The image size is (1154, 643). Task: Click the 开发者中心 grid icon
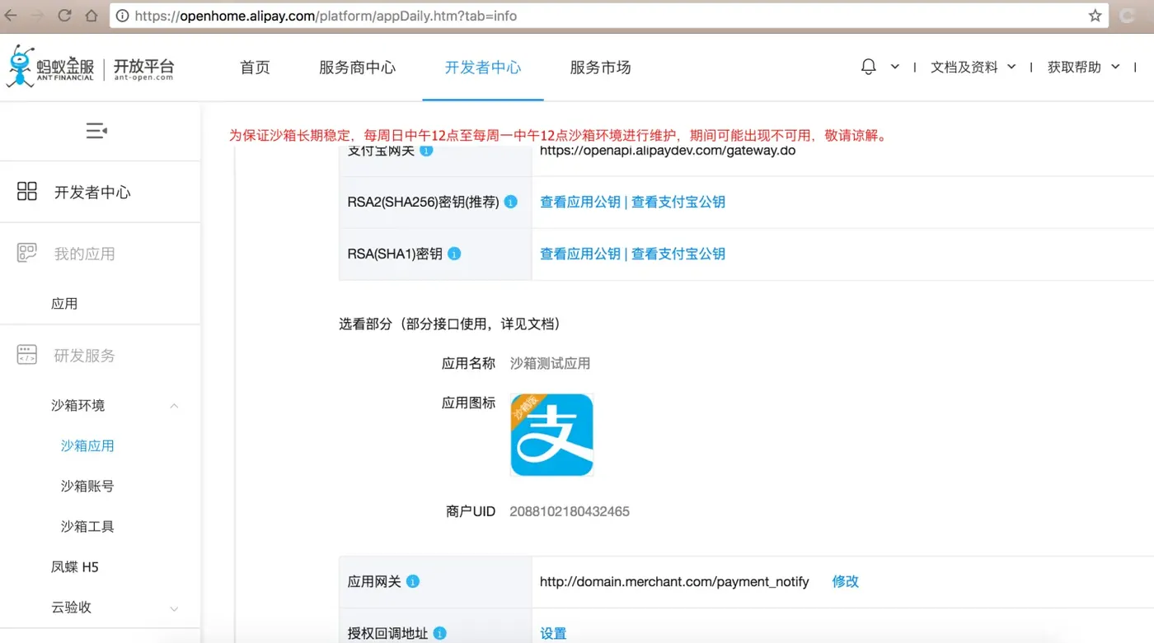(x=27, y=192)
